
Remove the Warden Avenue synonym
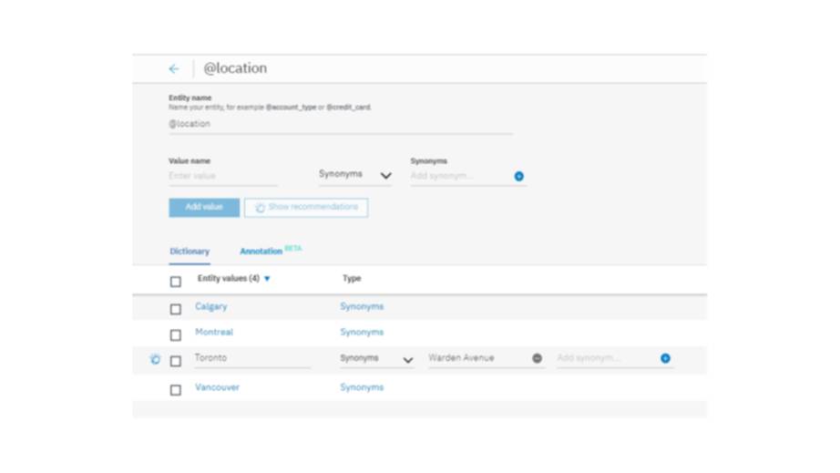click(x=537, y=358)
